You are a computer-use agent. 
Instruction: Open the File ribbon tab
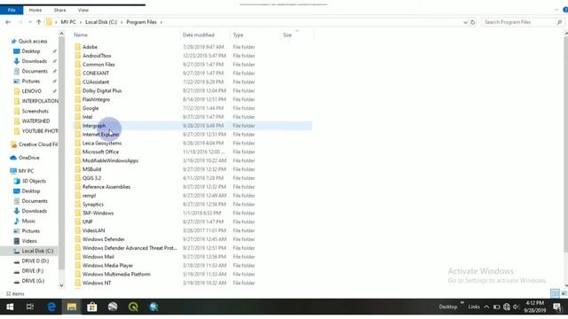point(12,10)
